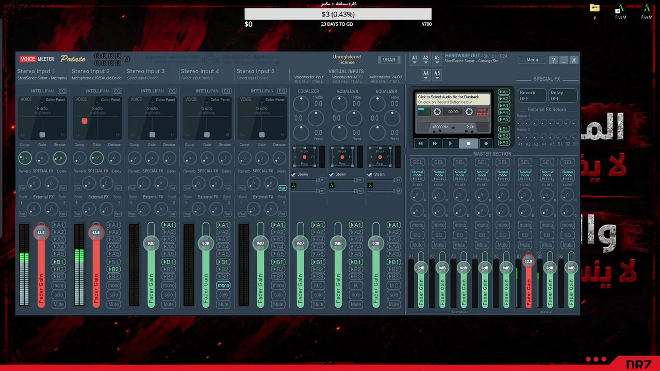Click the Treble knob of Voicemeeter Input equalizer

pyautogui.click(x=301, y=104)
